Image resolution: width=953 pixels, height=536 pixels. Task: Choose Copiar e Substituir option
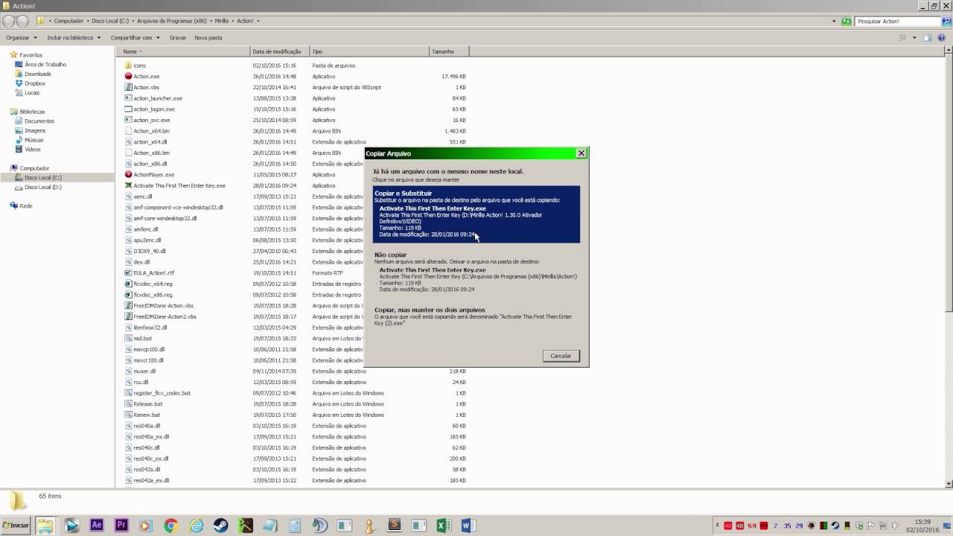476,214
